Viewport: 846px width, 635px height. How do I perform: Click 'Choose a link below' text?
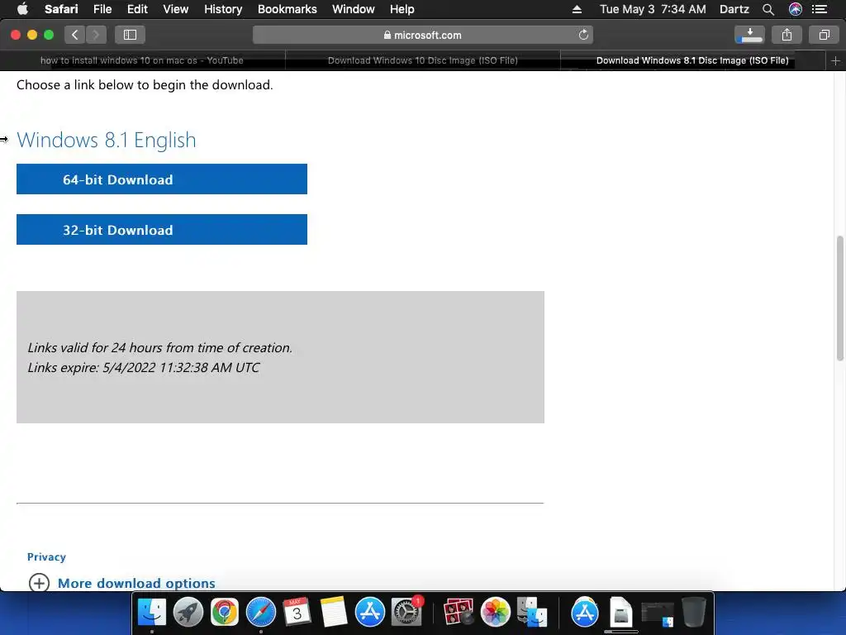tap(145, 85)
